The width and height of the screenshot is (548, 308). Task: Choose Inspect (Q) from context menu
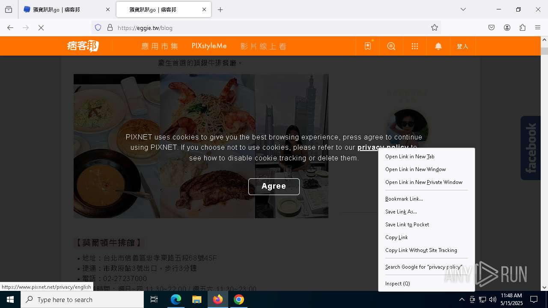427,284
